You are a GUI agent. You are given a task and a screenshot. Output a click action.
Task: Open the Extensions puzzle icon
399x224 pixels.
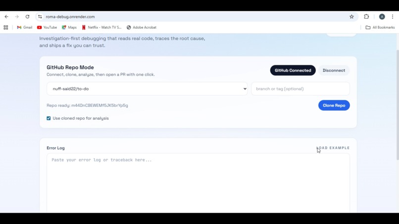coord(366,16)
